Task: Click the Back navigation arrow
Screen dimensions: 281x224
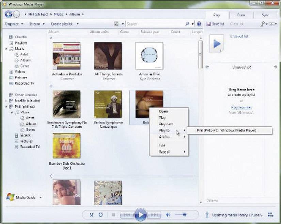Action: point(9,14)
